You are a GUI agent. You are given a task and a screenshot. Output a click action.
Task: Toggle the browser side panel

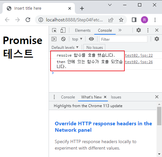click(x=134, y=20)
